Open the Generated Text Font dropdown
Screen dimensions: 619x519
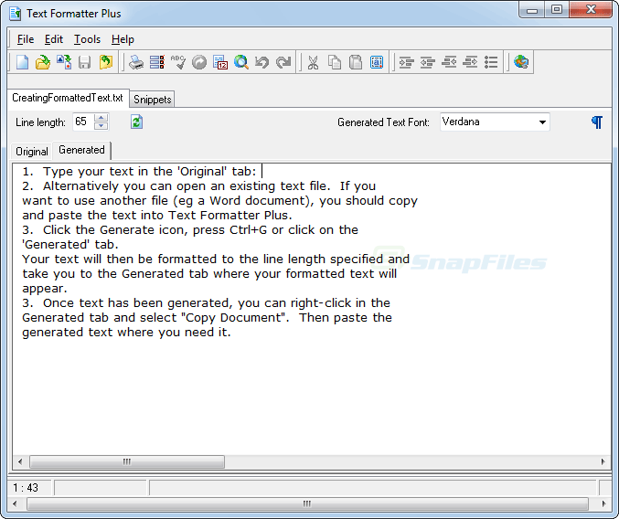point(542,122)
